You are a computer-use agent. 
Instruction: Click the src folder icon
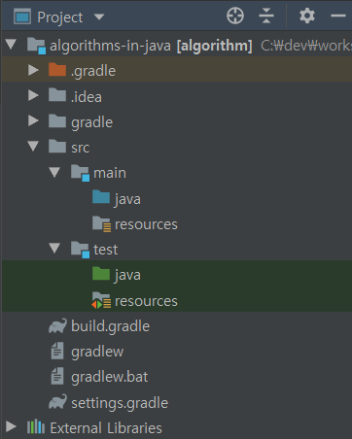tap(57, 146)
